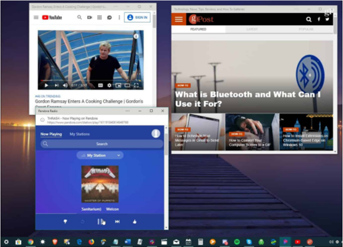Toggle subtitles on the YouTube video
Screen dimensions: 343x247
(100, 85)
